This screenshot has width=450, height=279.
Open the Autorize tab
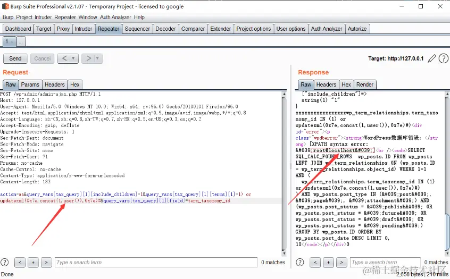click(x=357, y=29)
